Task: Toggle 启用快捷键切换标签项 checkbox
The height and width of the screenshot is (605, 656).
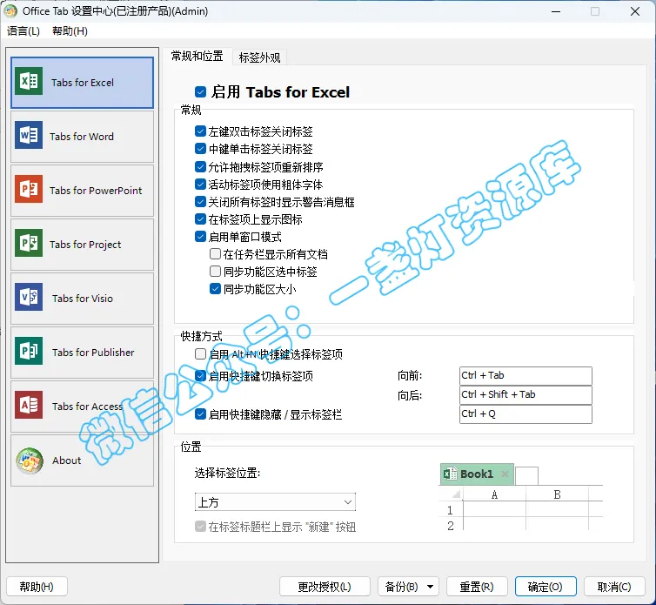Action: point(200,375)
